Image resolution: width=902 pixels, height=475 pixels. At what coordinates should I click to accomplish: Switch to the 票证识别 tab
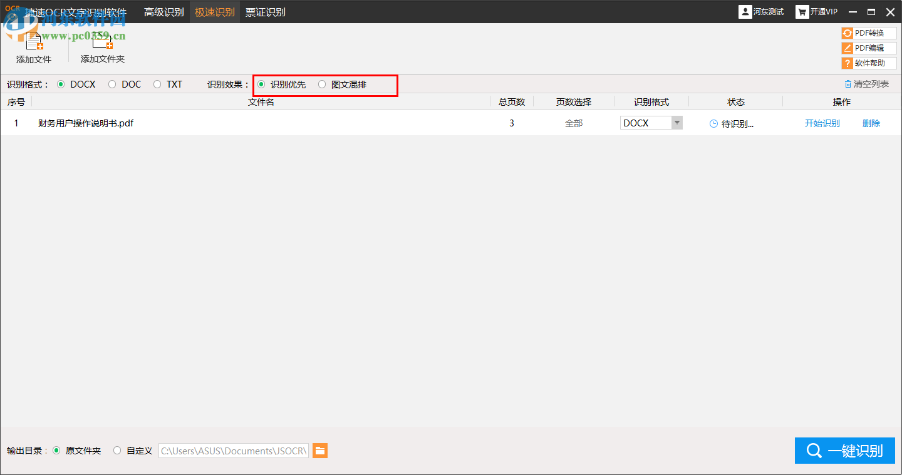click(266, 11)
